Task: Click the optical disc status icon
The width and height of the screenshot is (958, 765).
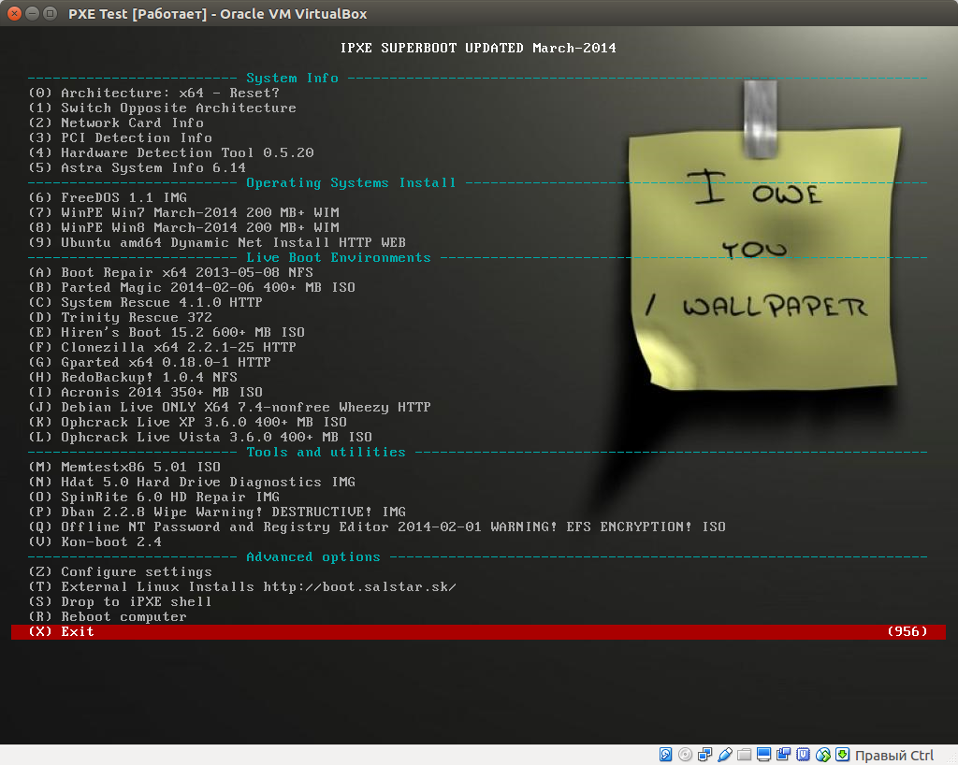Action: pos(686,755)
